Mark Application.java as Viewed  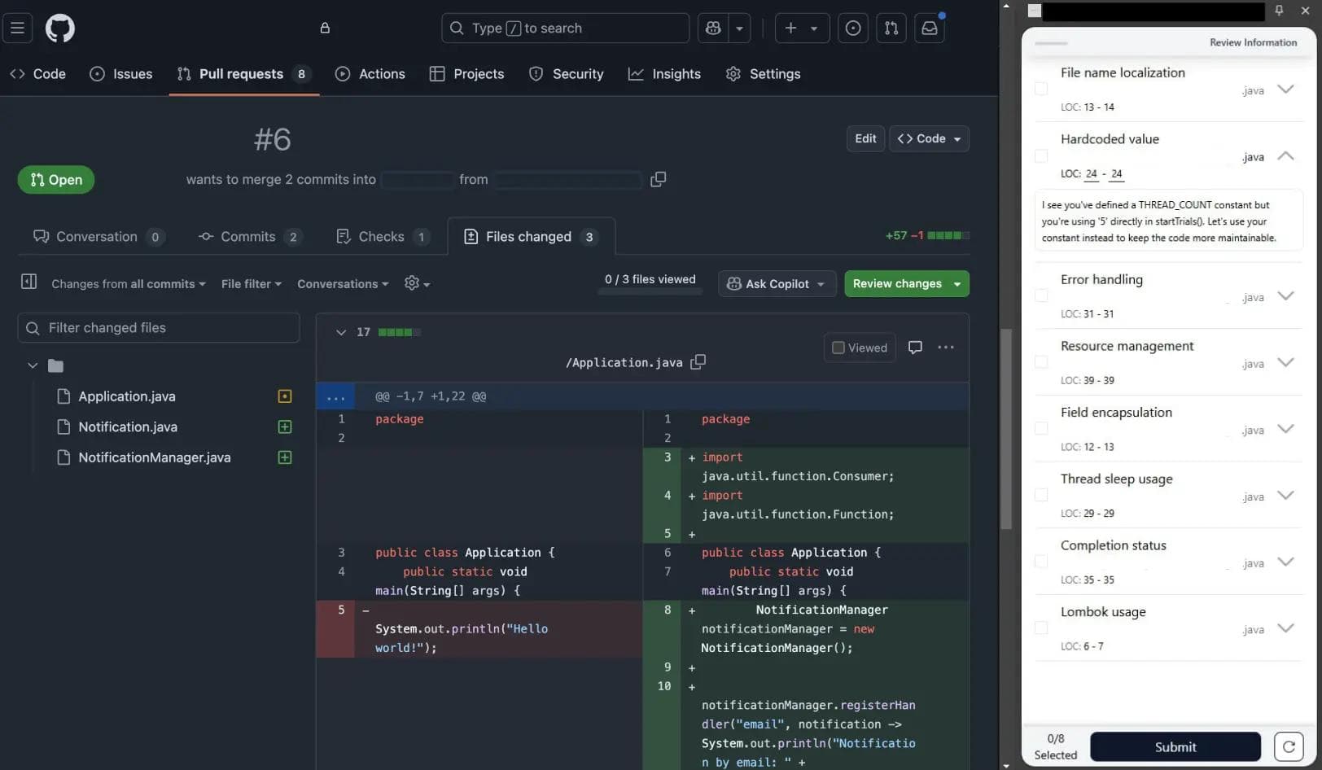tap(838, 348)
